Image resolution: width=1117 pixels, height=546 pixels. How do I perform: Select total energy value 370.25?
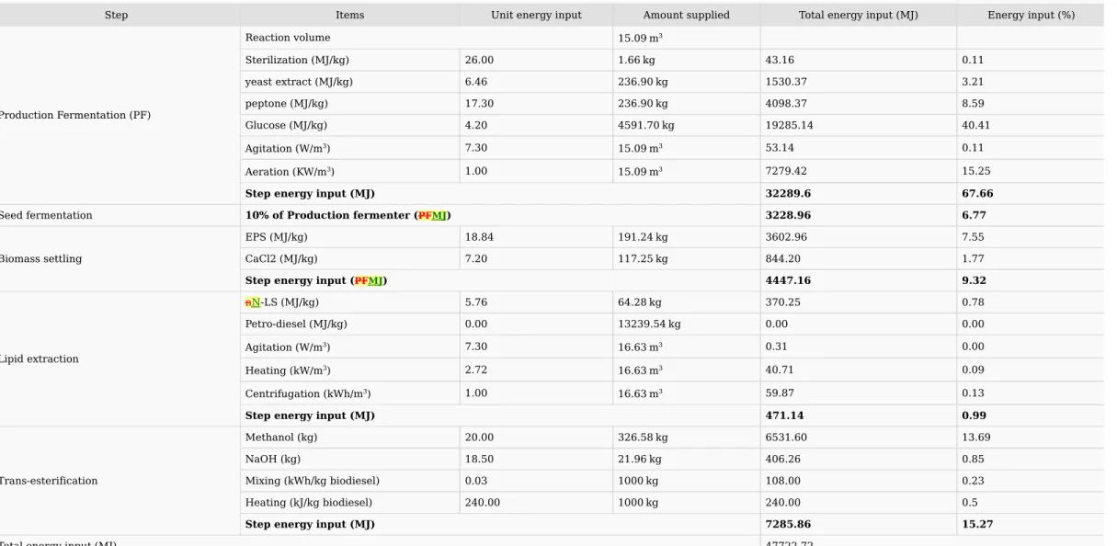783,302
